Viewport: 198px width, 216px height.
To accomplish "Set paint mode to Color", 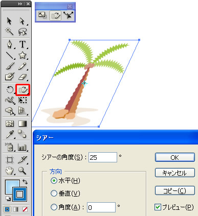I will coord(7,209).
